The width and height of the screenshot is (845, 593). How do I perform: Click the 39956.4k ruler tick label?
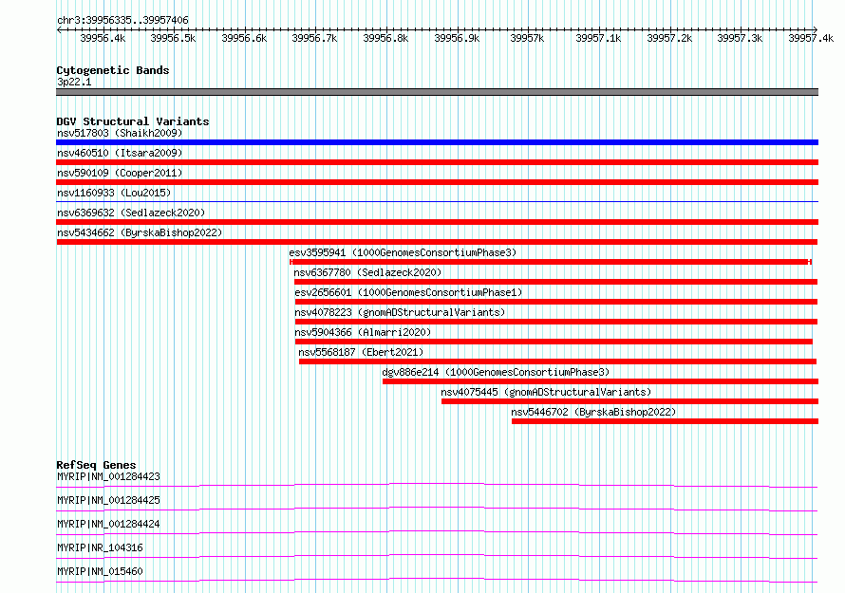tap(103, 38)
